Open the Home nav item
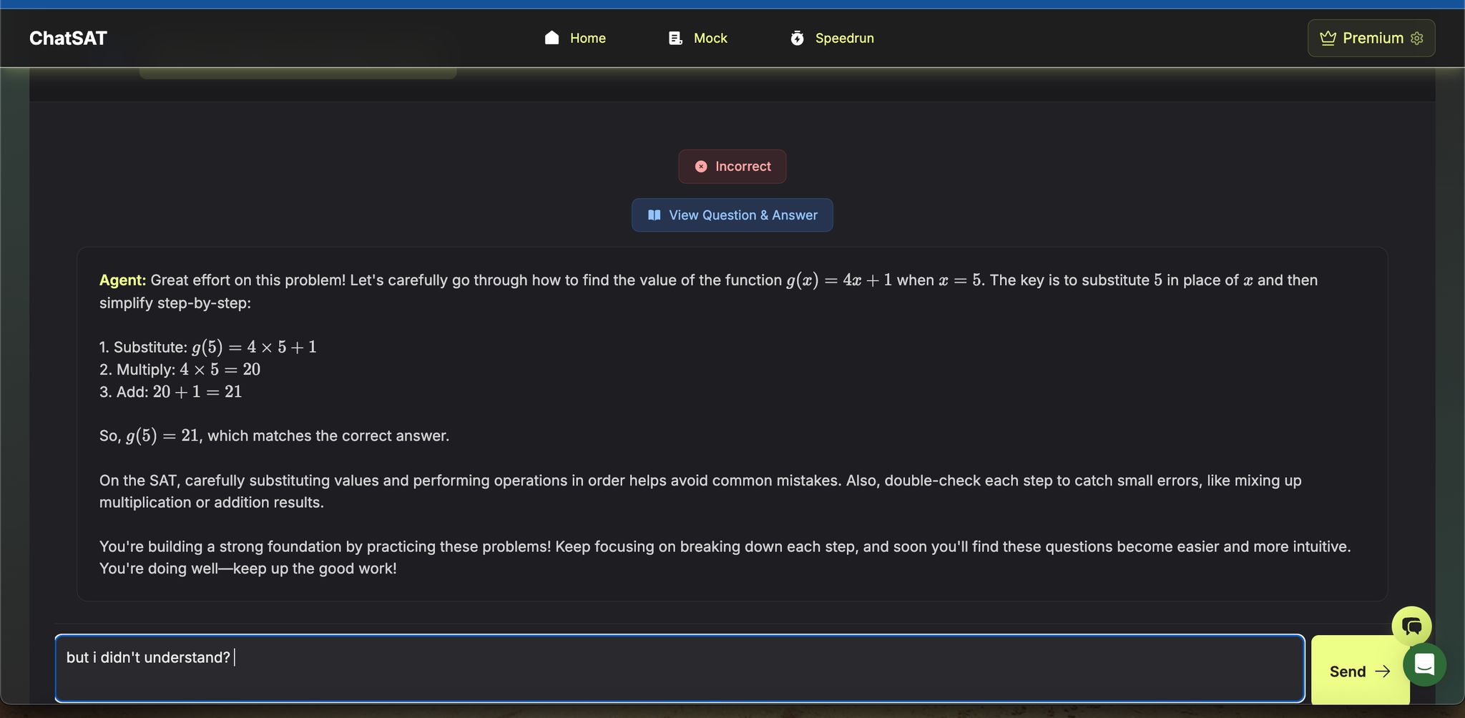This screenshot has height=718, width=1465. pyautogui.click(x=587, y=38)
